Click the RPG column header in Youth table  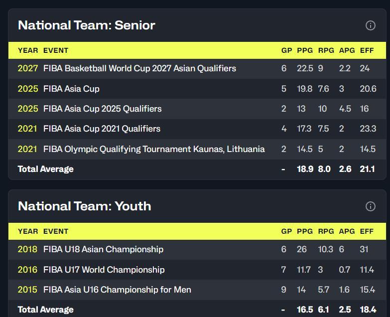[326, 231]
